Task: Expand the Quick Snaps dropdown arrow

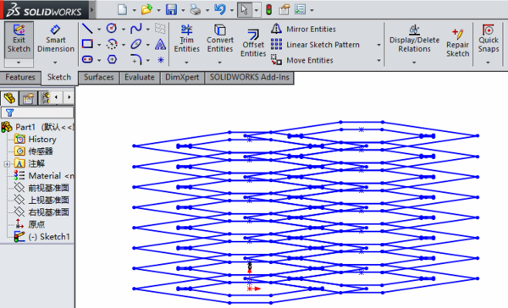Action: (488, 62)
